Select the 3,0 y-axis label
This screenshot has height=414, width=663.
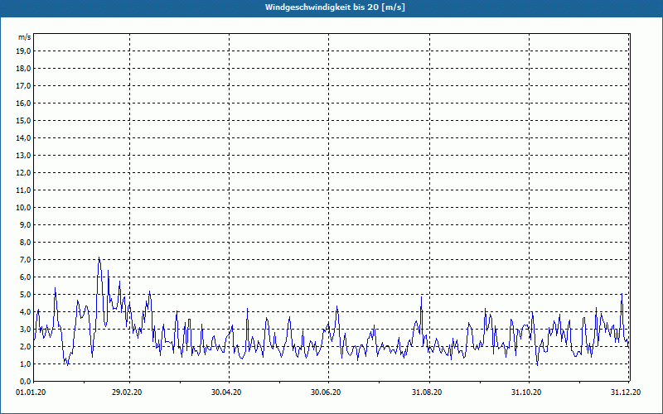(x=26, y=329)
